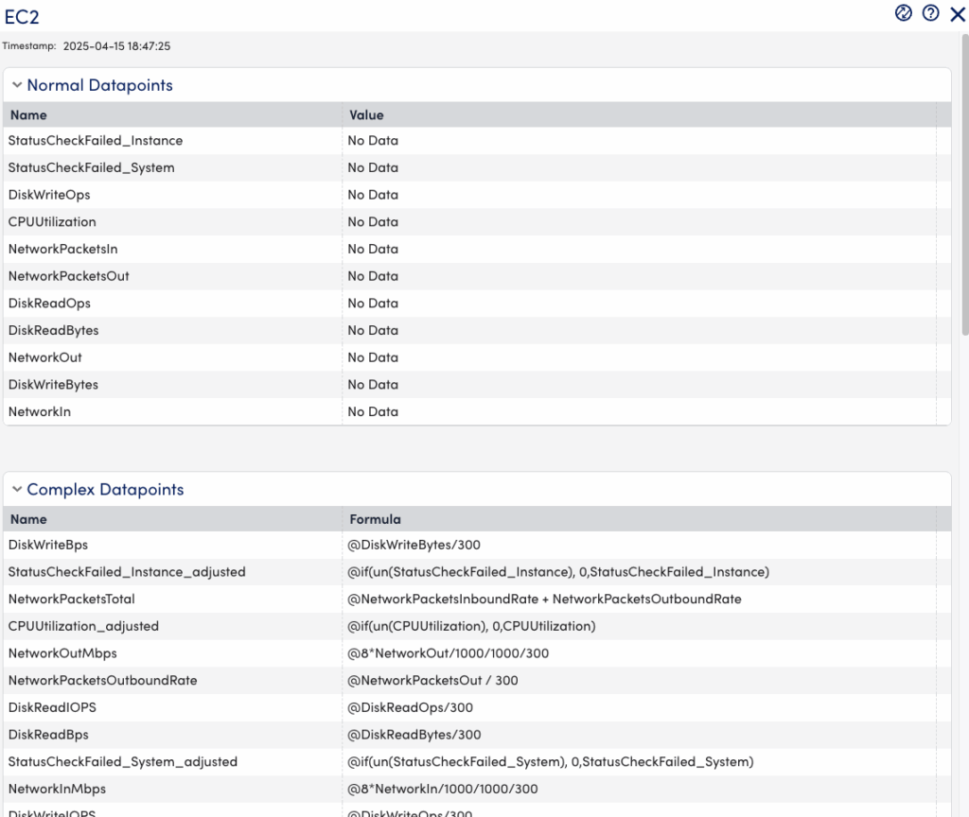Click the No Data value for DiskWriteBytes
This screenshot has height=817, width=969.
click(x=373, y=386)
